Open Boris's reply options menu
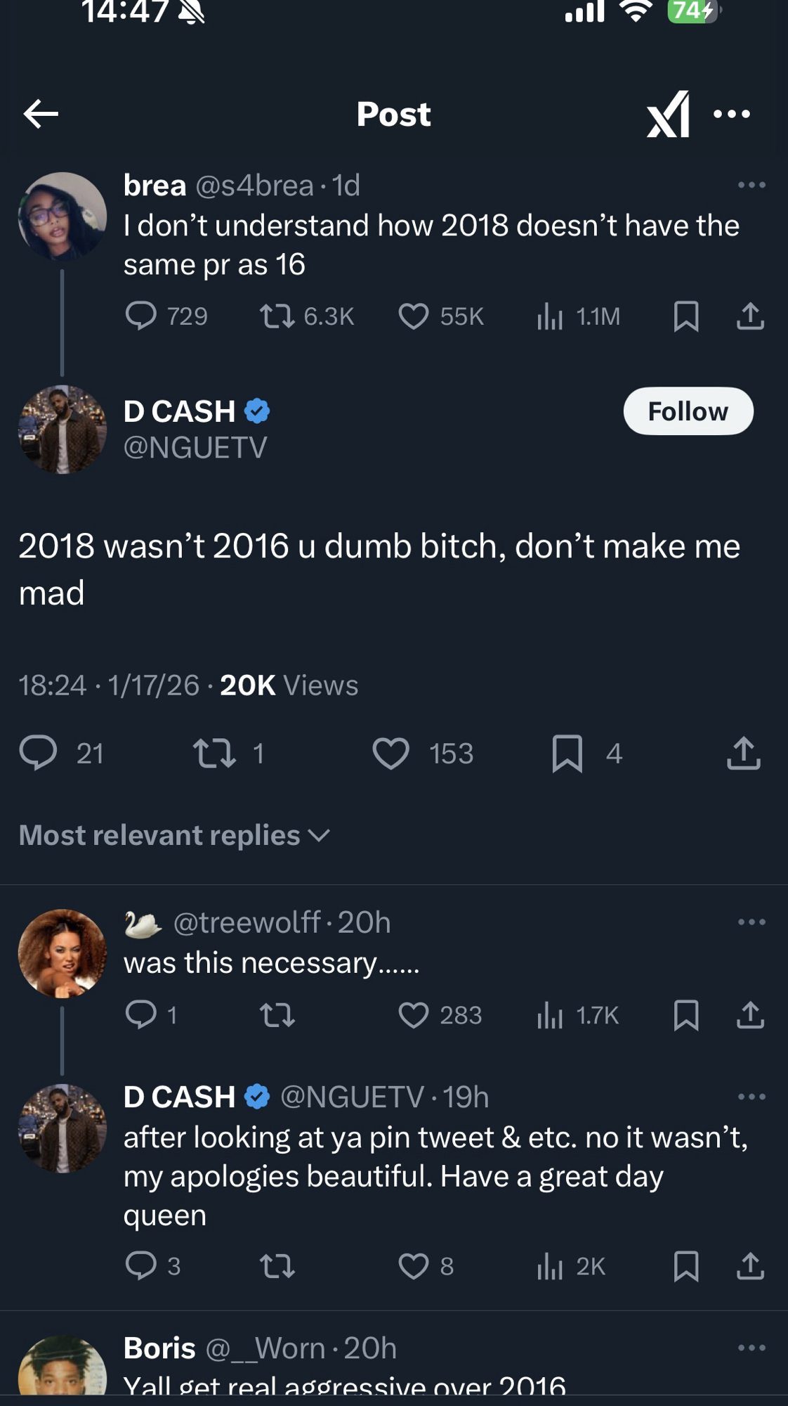Image resolution: width=788 pixels, height=1406 pixels. coord(751,1348)
